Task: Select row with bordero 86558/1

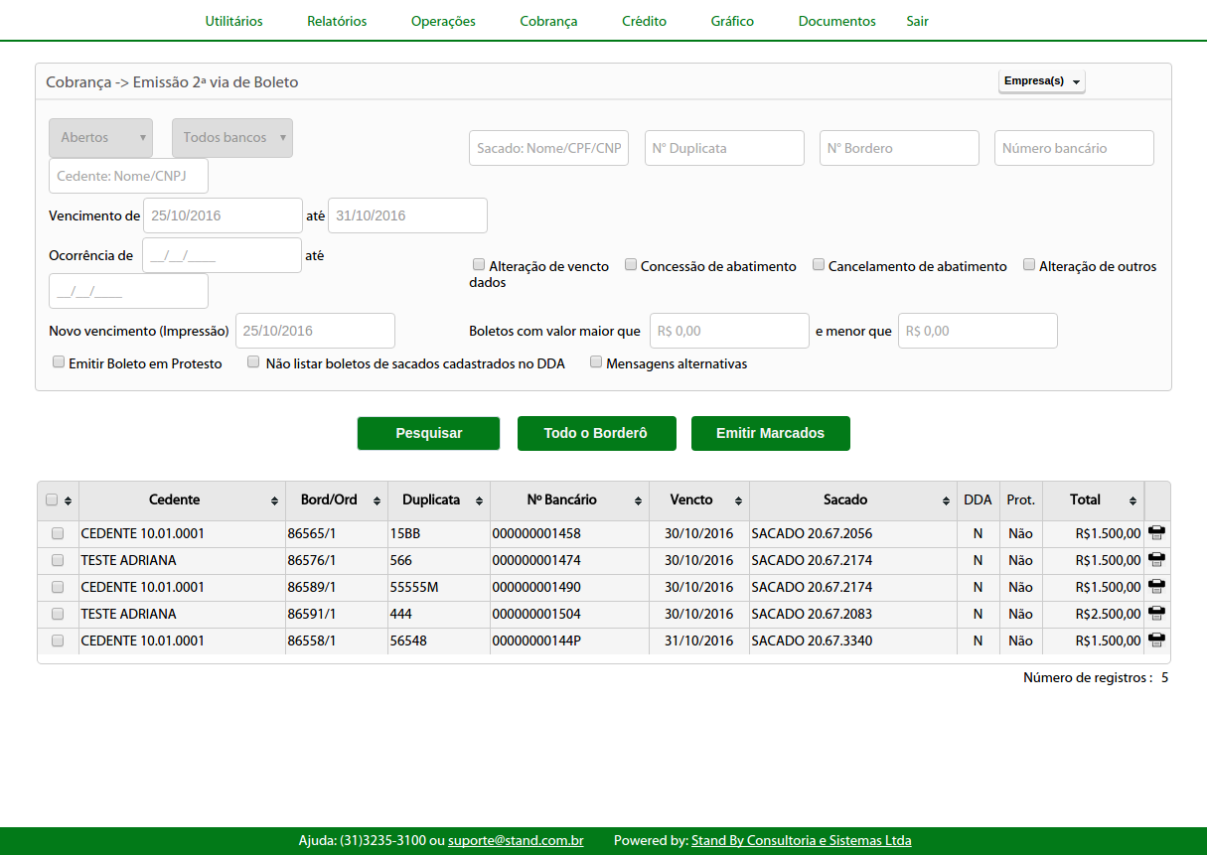Action: [58, 641]
